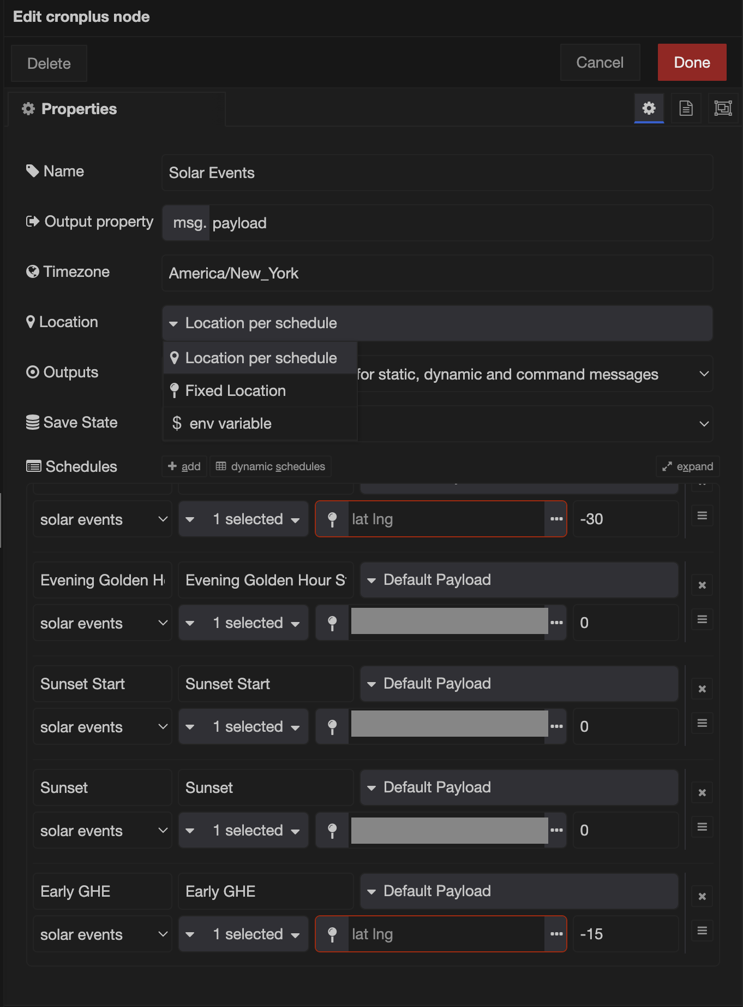Click the expand schedules list button
Image resolution: width=743 pixels, height=1007 pixels.
pyautogui.click(x=687, y=466)
